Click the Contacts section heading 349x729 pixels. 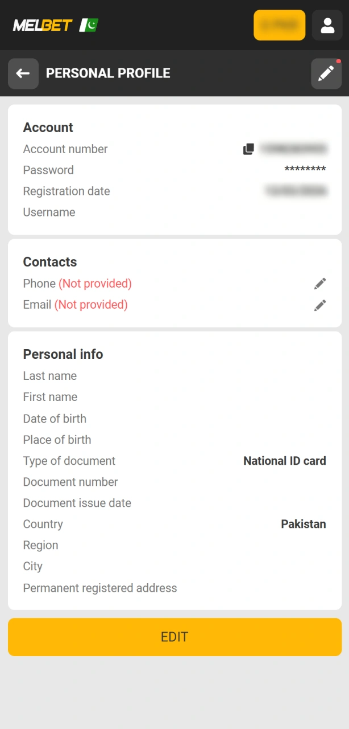point(49,262)
